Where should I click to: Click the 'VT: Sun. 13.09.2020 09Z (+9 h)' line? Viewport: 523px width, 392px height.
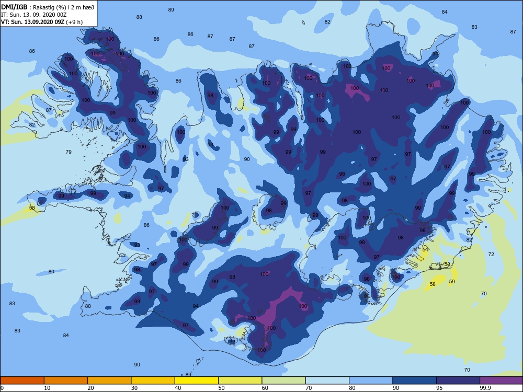[42, 22]
